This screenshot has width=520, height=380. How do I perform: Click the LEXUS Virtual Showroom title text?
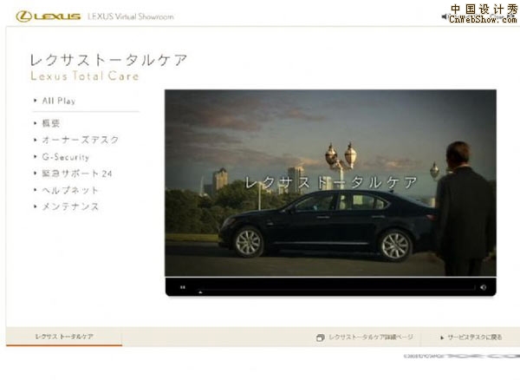(x=130, y=16)
